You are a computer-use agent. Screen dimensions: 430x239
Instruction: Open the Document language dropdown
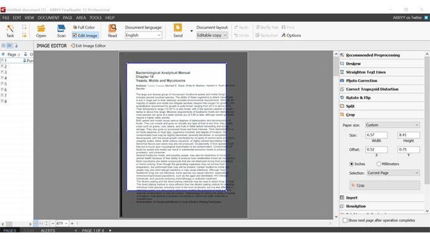point(144,36)
